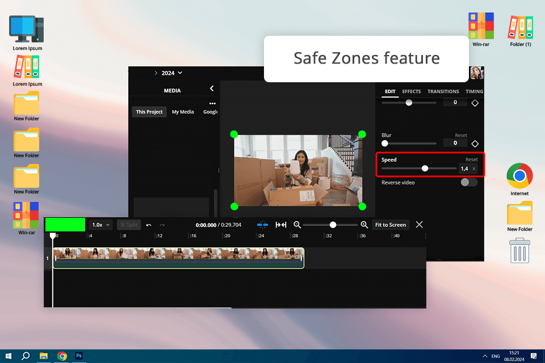Adjust the Speed slider handle
Image resolution: width=545 pixels, height=363 pixels.
(x=425, y=168)
